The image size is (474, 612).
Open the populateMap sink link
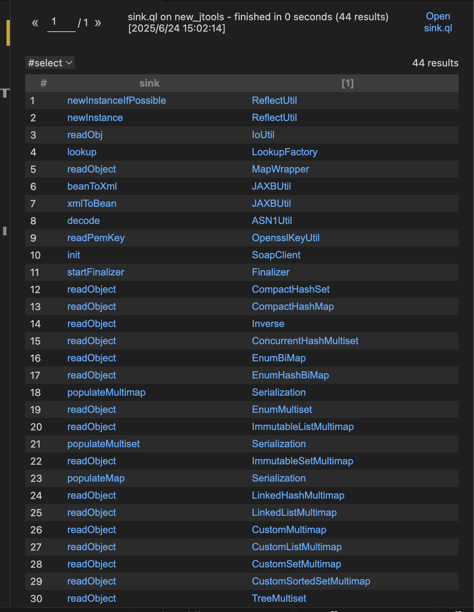(x=96, y=478)
